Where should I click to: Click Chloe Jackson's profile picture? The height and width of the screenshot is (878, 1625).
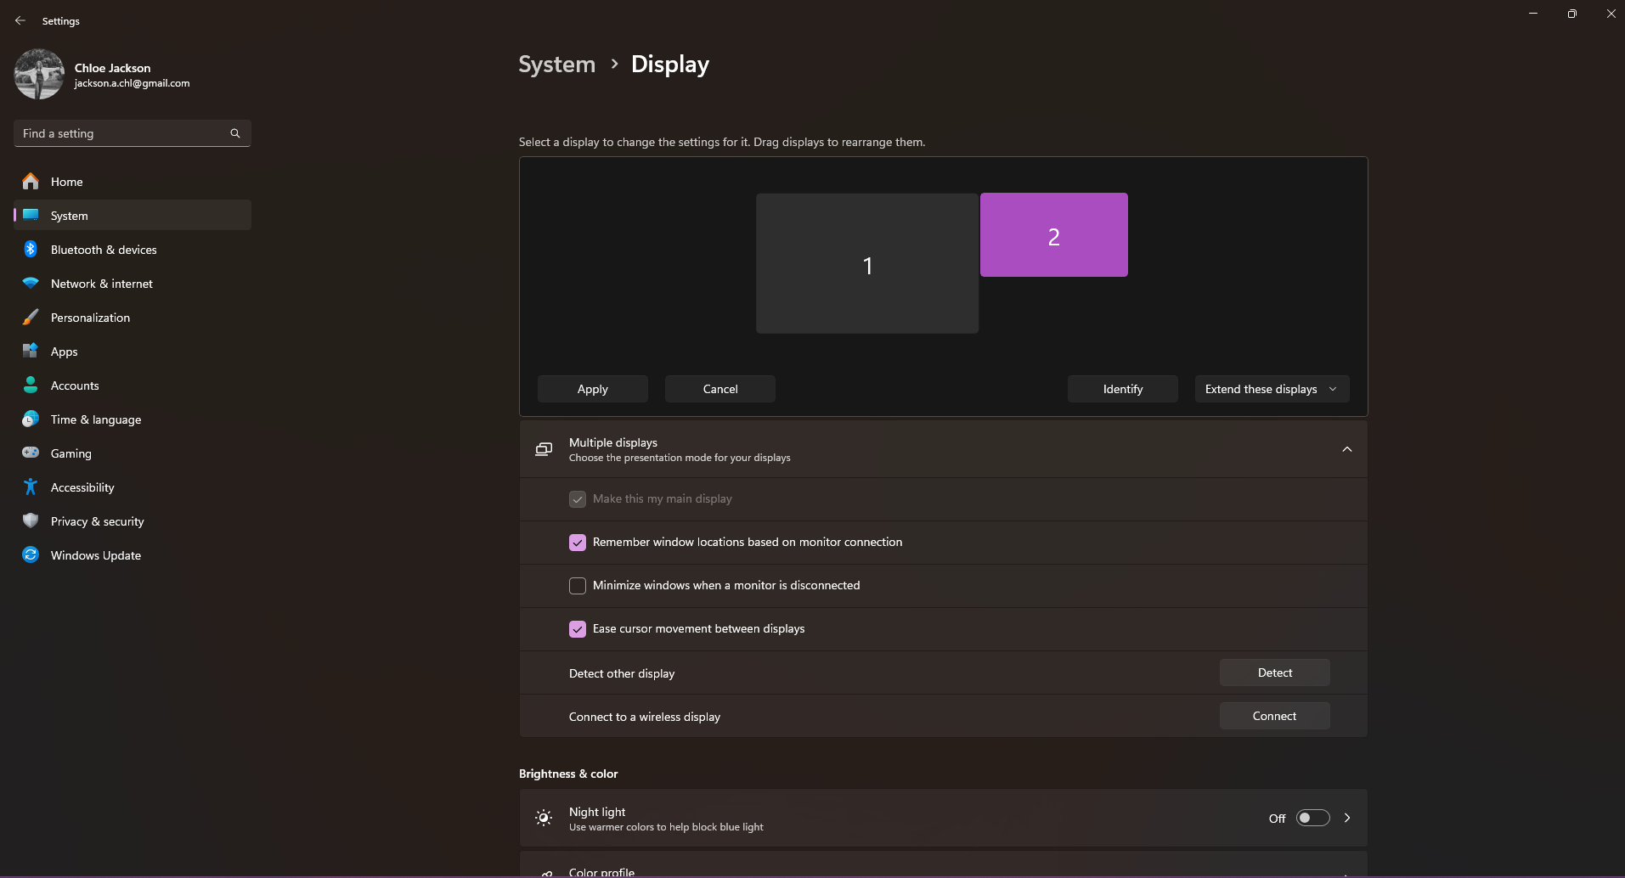tap(39, 74)
